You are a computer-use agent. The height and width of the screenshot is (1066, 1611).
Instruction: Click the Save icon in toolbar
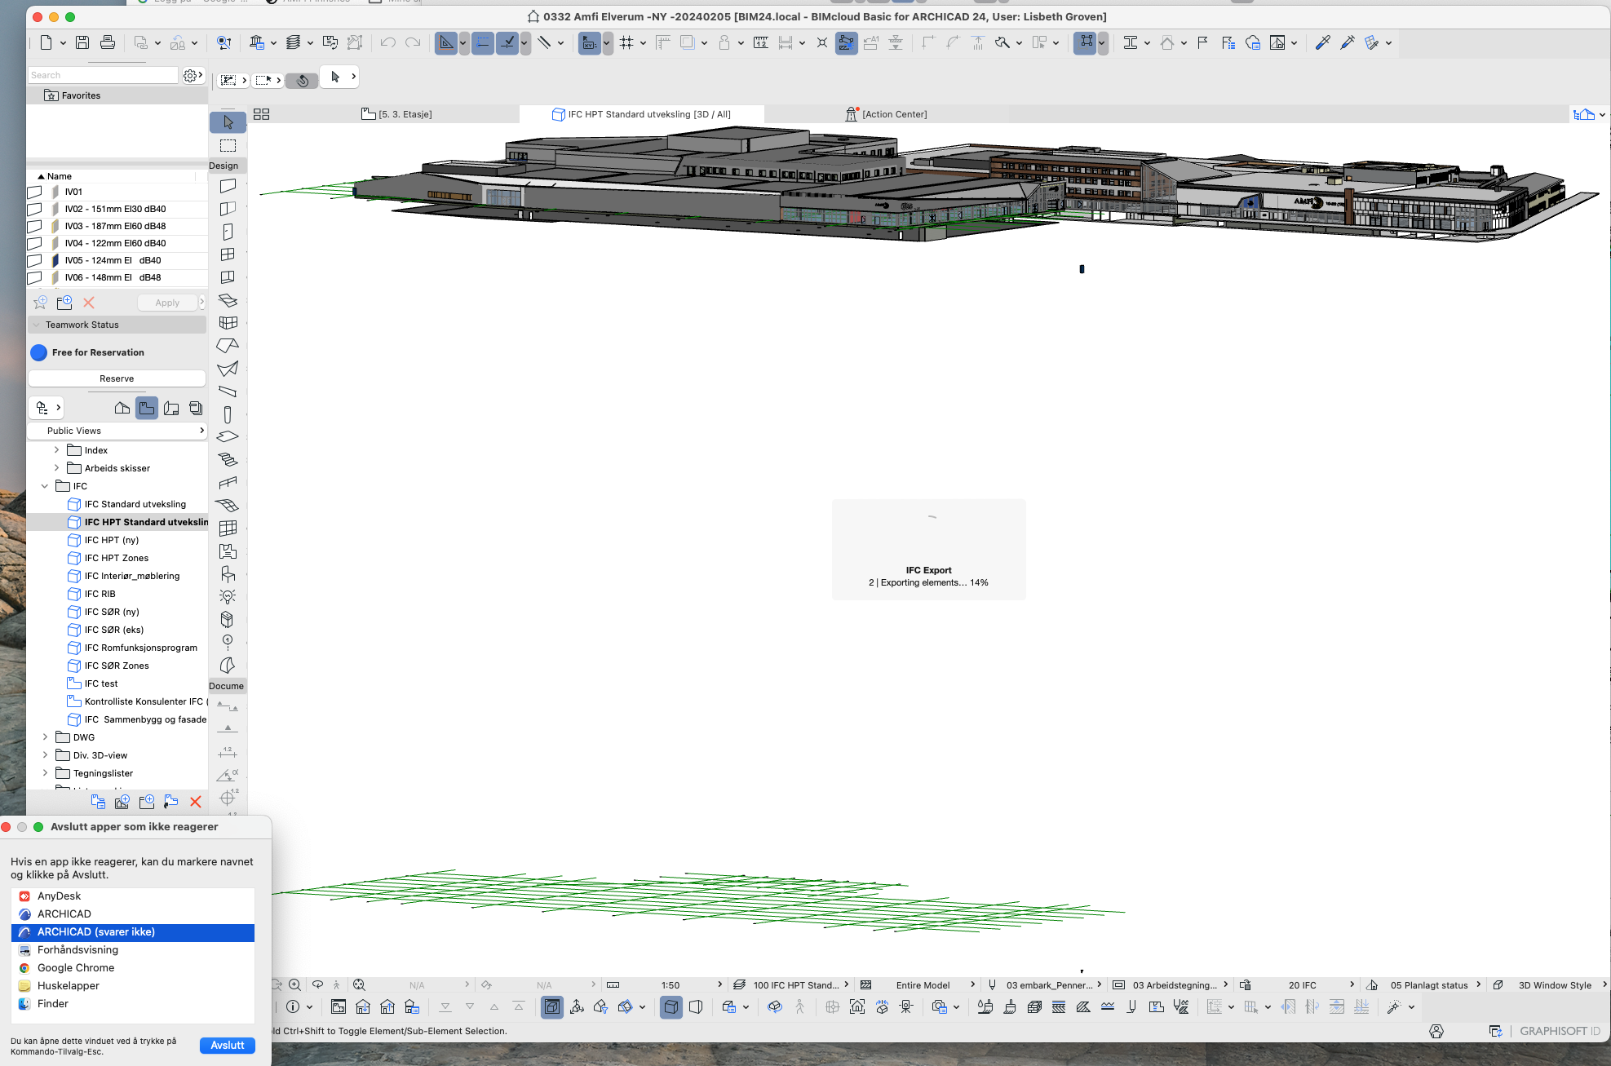tap(82, 42)
